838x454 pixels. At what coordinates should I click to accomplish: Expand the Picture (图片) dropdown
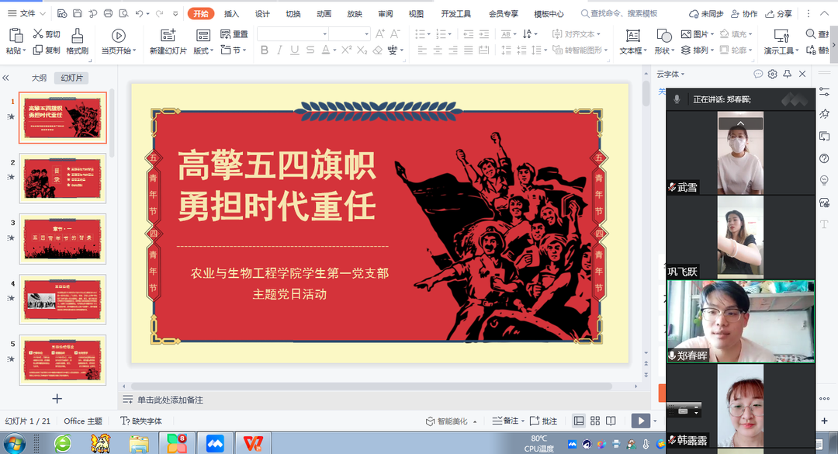pos(698,34)
